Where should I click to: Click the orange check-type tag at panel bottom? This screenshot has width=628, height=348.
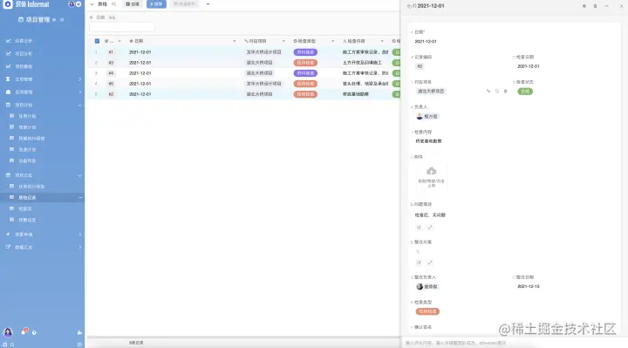pos(427,311)
